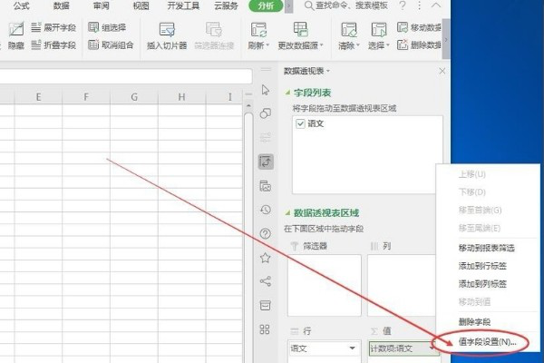Image resolution: width=544 pixels, height=363 pixels.
Task: Click 取消组合 ungroup
Action: (x=111, y=44)
